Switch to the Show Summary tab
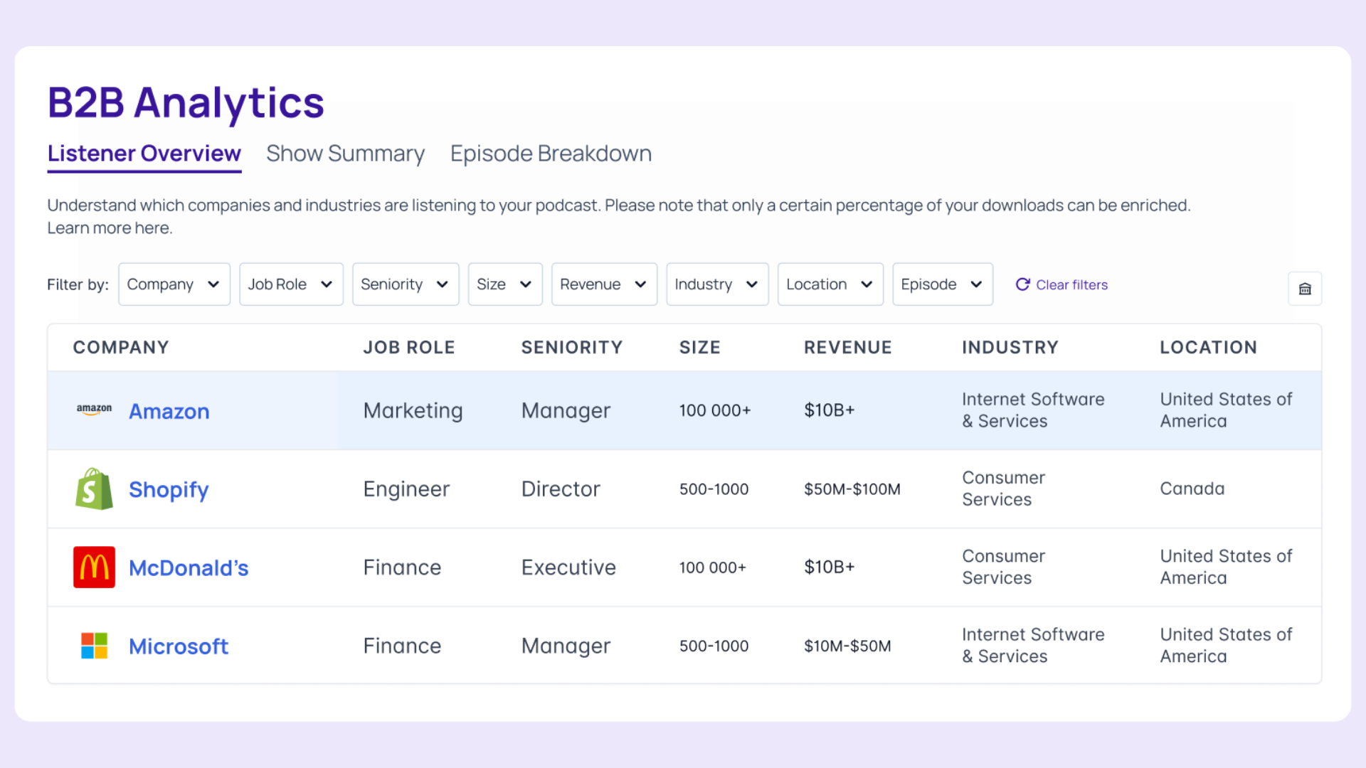 [x=345, y=154]
